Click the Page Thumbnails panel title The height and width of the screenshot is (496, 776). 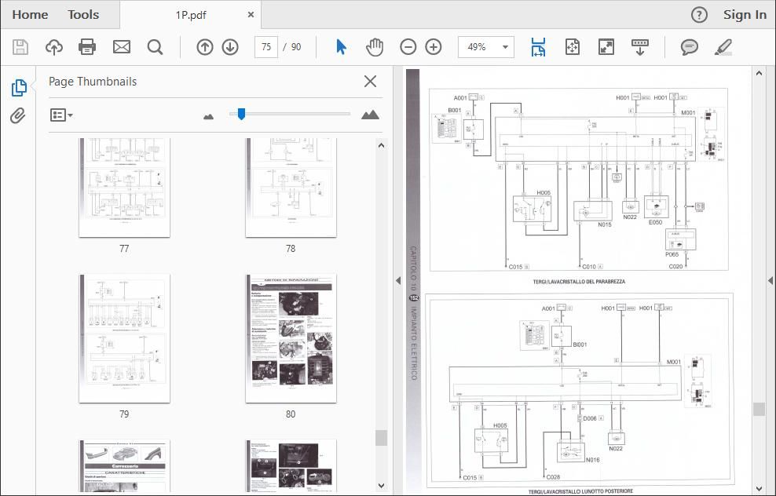[93, 82]
